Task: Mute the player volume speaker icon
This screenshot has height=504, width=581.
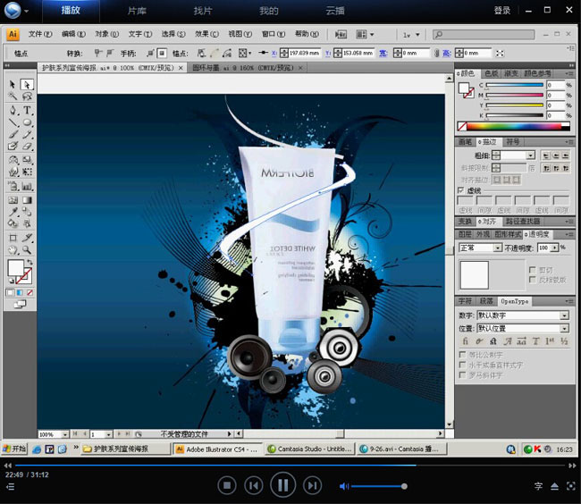Action: point(344,486)
